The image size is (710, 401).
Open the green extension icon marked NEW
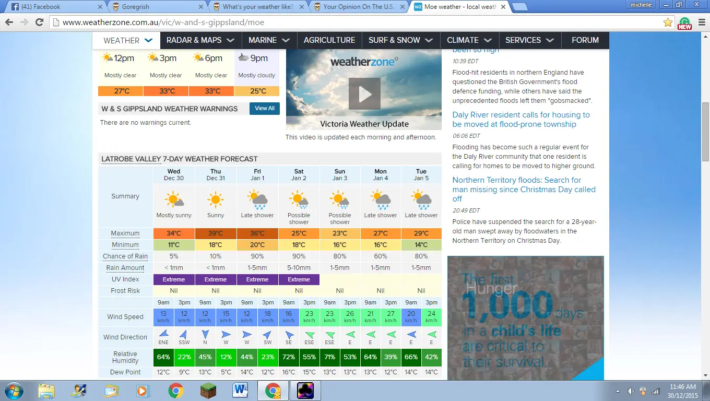tap(684, 23)
